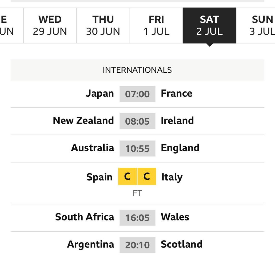Click the 20:10 Argentina v Scotland time box

click(x=137, y=245)
